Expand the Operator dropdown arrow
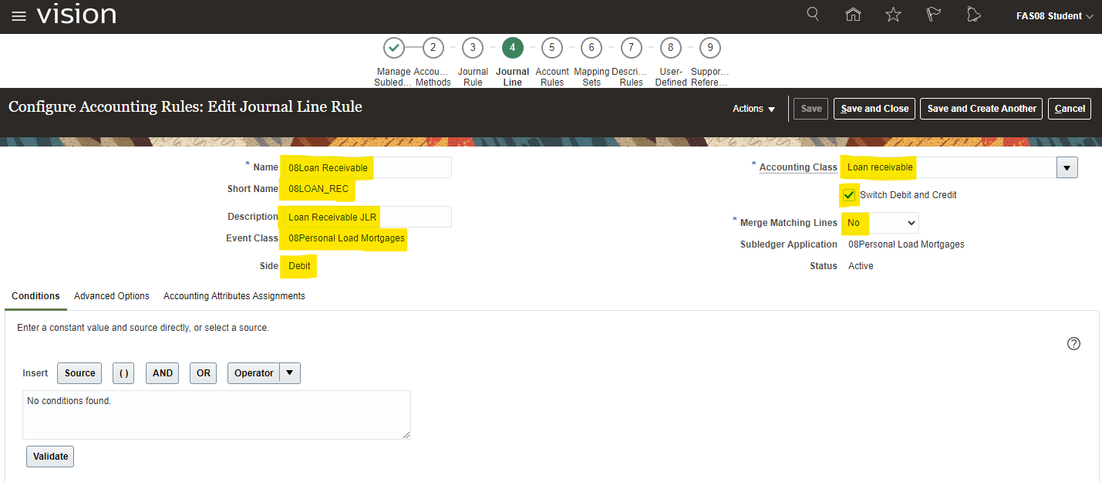1102x482 pixels. 290,373
